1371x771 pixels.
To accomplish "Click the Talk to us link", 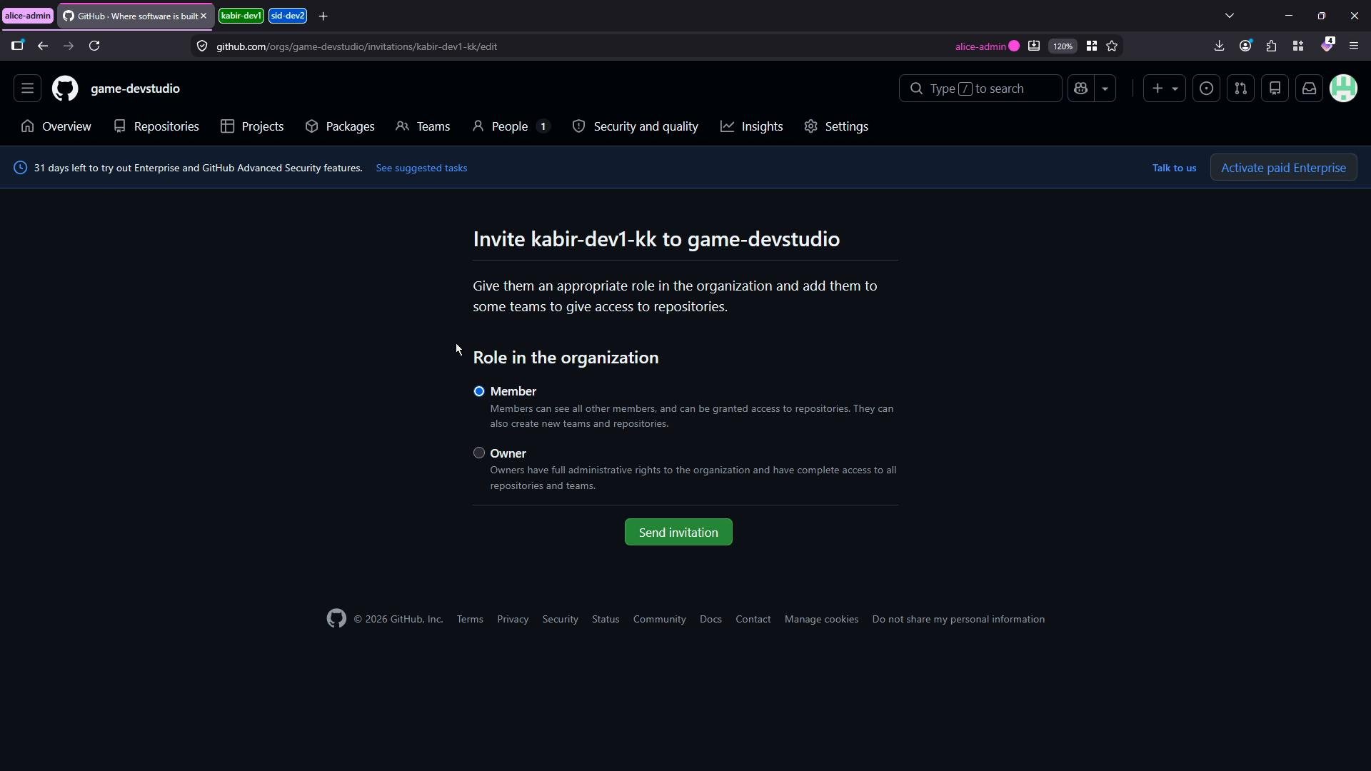I will coord(1174,168).
